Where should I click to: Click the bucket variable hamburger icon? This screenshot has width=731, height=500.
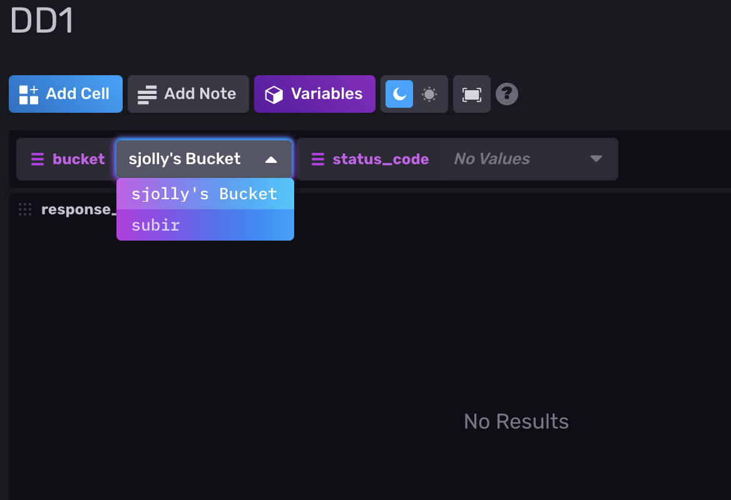[38, 159]
